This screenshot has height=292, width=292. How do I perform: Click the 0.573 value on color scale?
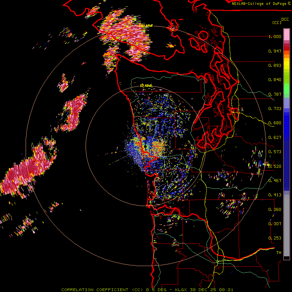tap(275, 152)
